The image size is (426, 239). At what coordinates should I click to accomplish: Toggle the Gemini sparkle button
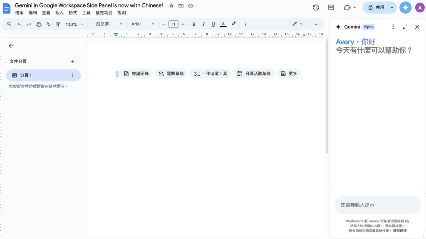405,7
